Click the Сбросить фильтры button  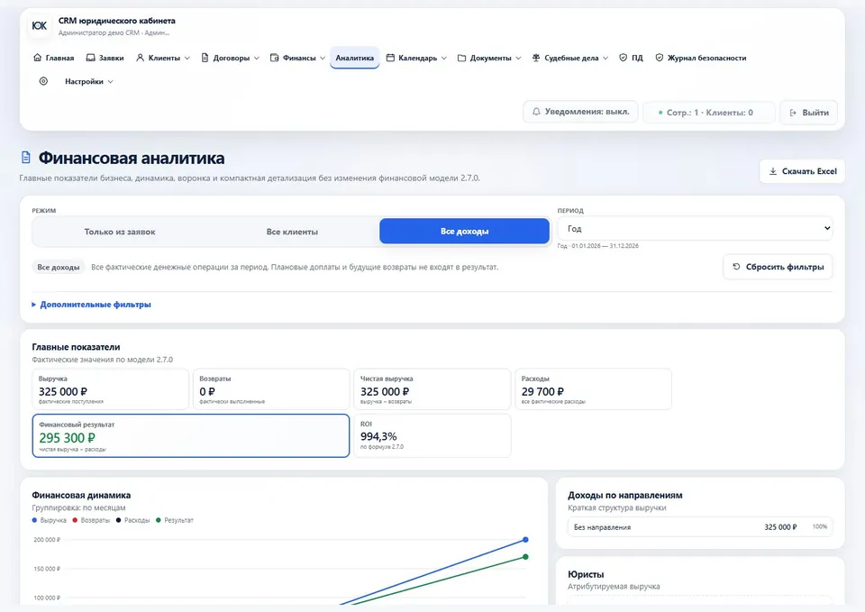coord(778,267)
